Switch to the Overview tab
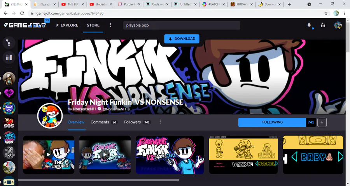This screenshot has height=186, width=350. pos(76,122)
